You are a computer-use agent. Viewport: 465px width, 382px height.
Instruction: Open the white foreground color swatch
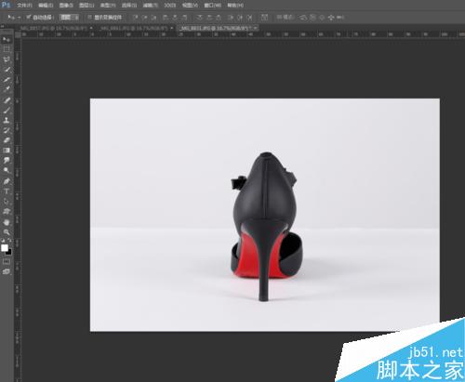tap(5, 248)
